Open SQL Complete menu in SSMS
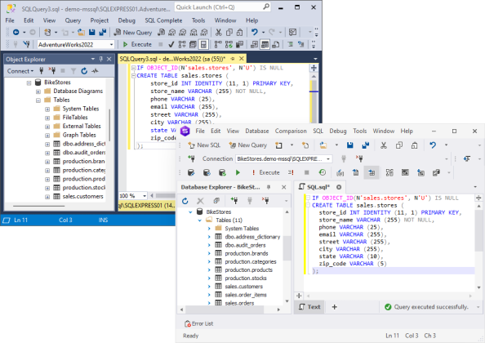 click(x=163, y=20)
